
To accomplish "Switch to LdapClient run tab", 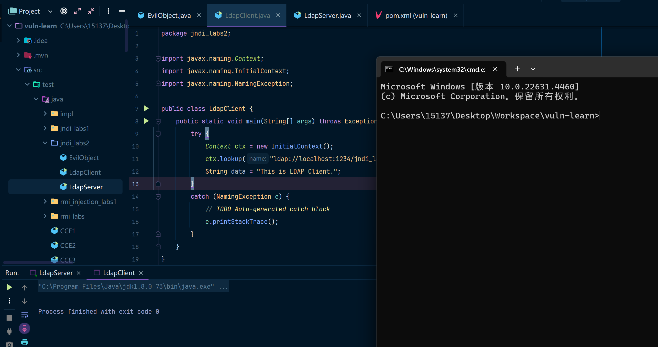I will [119, 273].
